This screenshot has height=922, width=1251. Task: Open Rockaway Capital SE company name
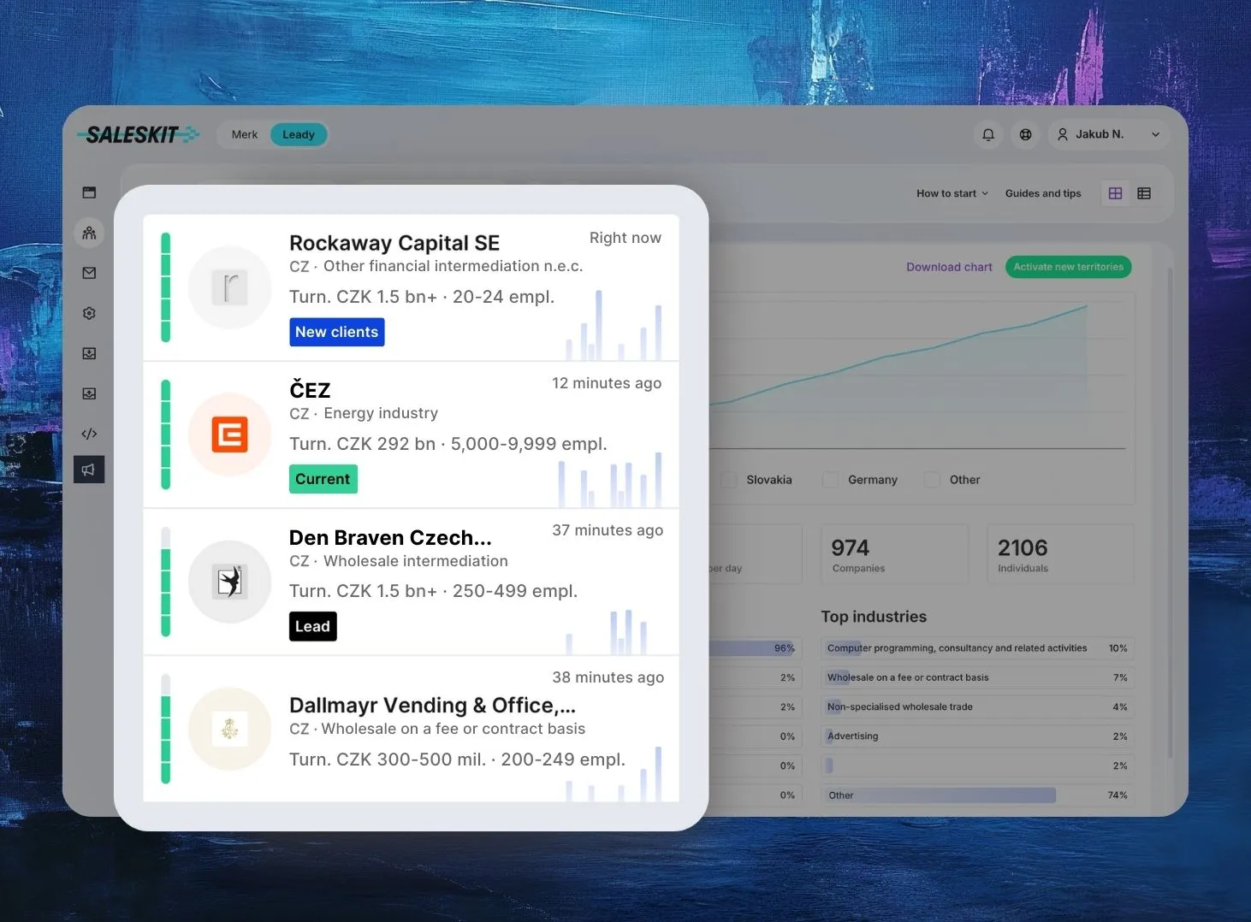click(394, 243)
